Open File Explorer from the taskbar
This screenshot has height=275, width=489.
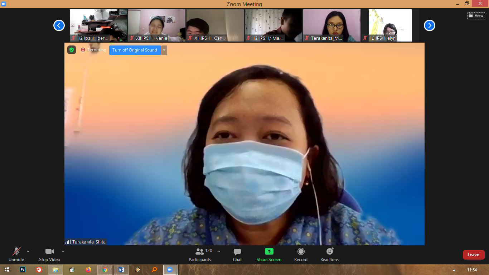coord(55,270)
